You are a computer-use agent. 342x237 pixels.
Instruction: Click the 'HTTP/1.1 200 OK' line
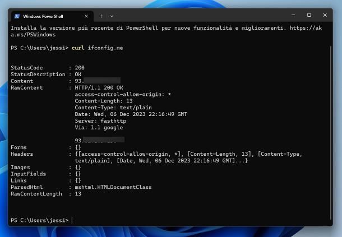click(x=99, y=87)
